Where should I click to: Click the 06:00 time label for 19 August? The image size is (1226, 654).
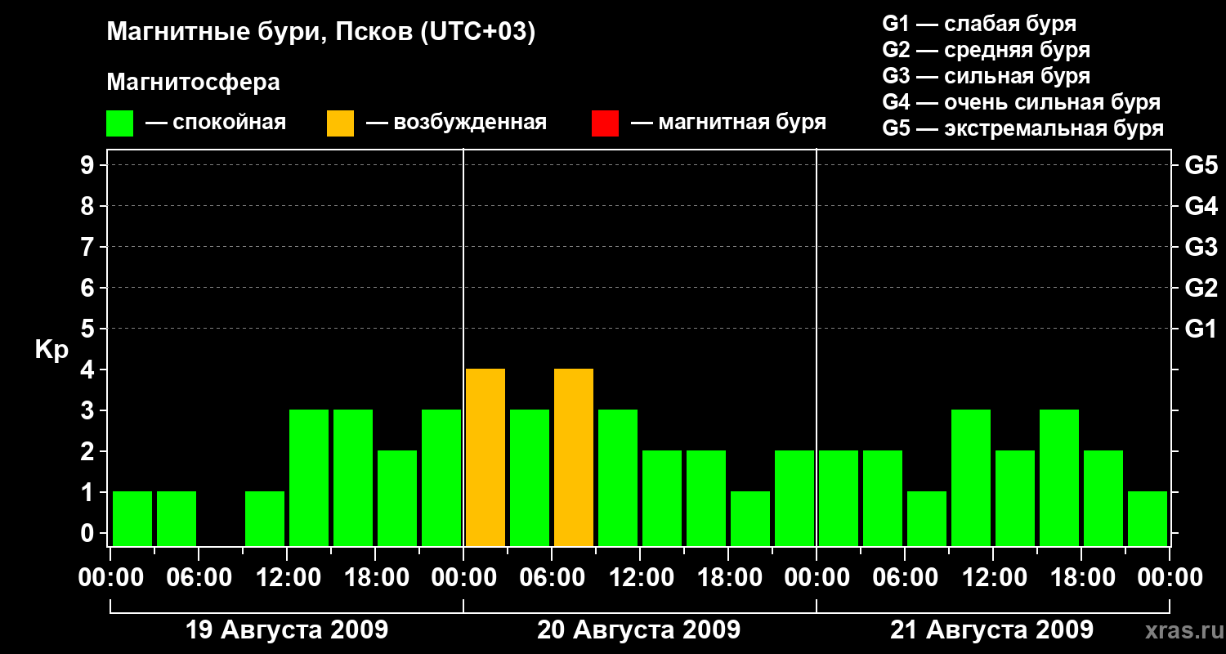coord(199,577)
